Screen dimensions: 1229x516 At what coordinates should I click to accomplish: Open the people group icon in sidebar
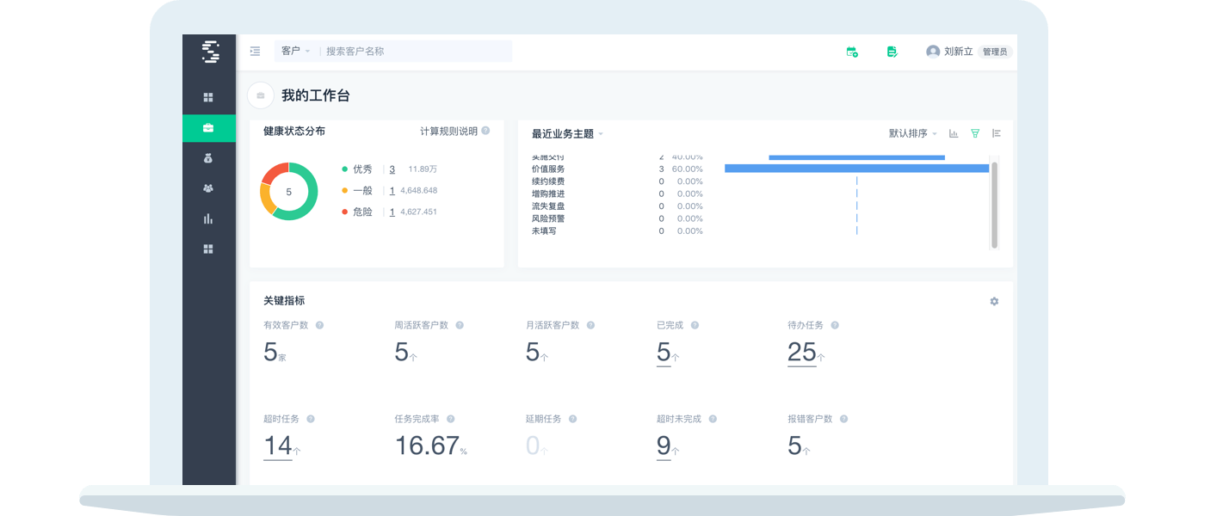(208, 188)
